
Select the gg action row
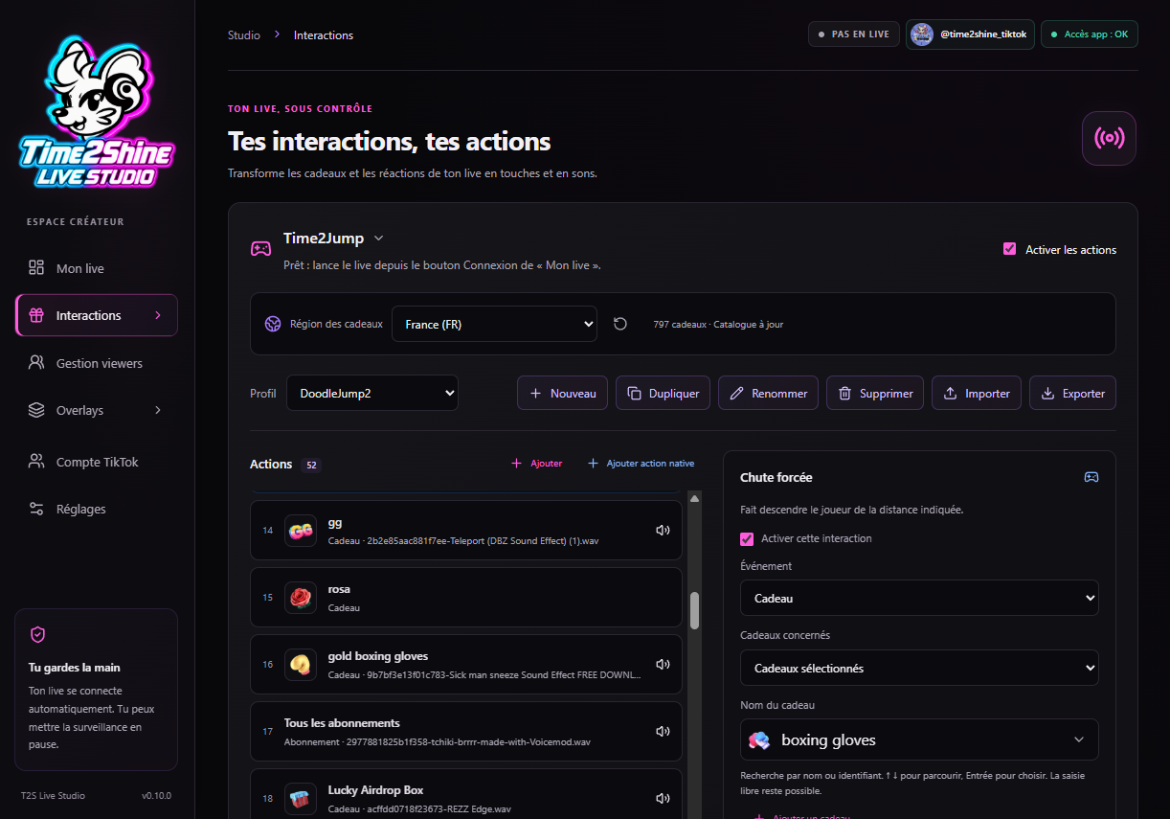coord(466,531)
